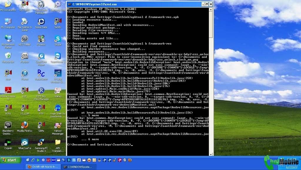Click the Internet Explorer quick launch icon
Image resolution: width=301 pixels, height=170 pixels.
pos(33,160)
